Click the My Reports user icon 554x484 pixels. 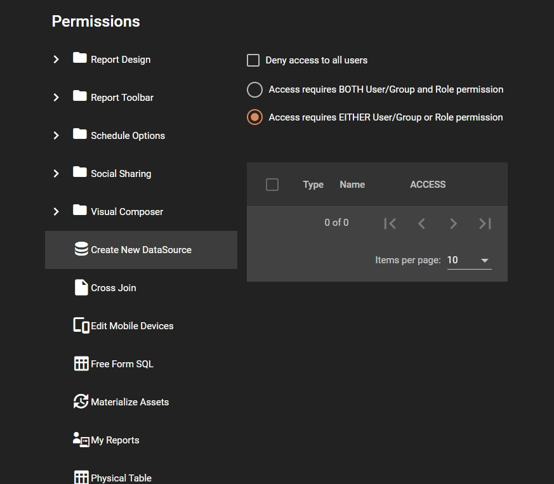pyautogui.click(x=79, y=439)
